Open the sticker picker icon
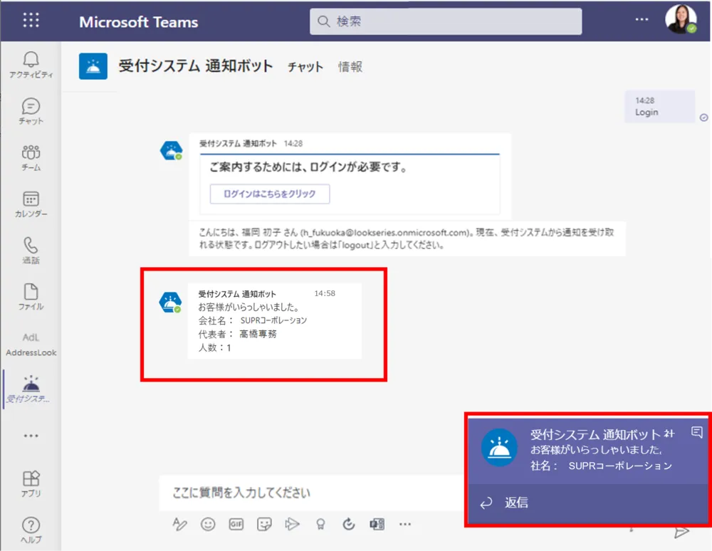 pos(264,524)
